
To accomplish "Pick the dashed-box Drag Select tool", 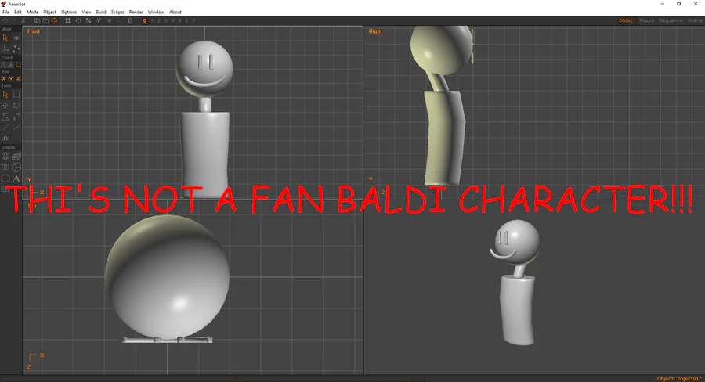I will (x=16, y=95).
